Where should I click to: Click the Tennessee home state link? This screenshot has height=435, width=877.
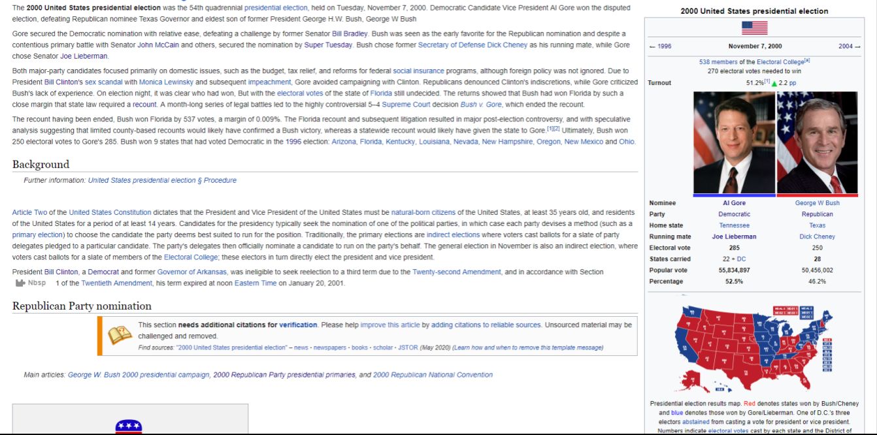click(734, 225)
